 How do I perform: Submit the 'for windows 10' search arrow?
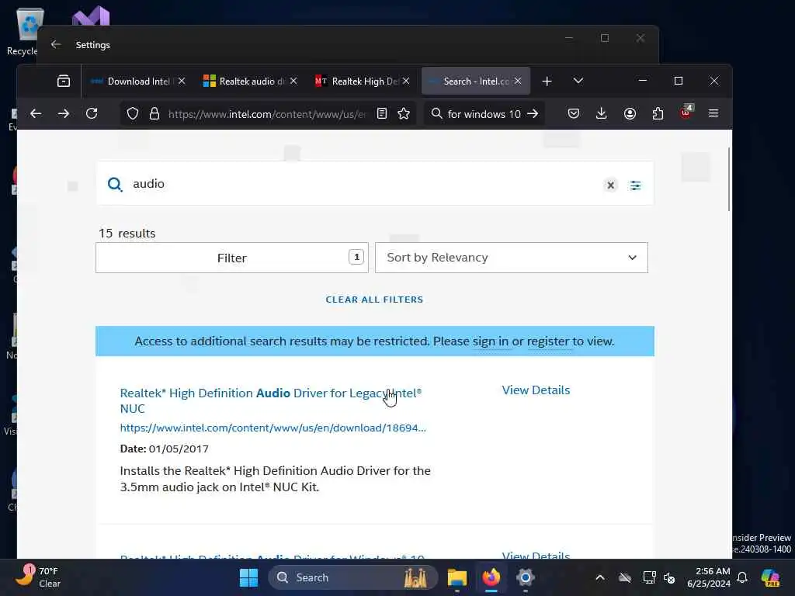[533, 113]
